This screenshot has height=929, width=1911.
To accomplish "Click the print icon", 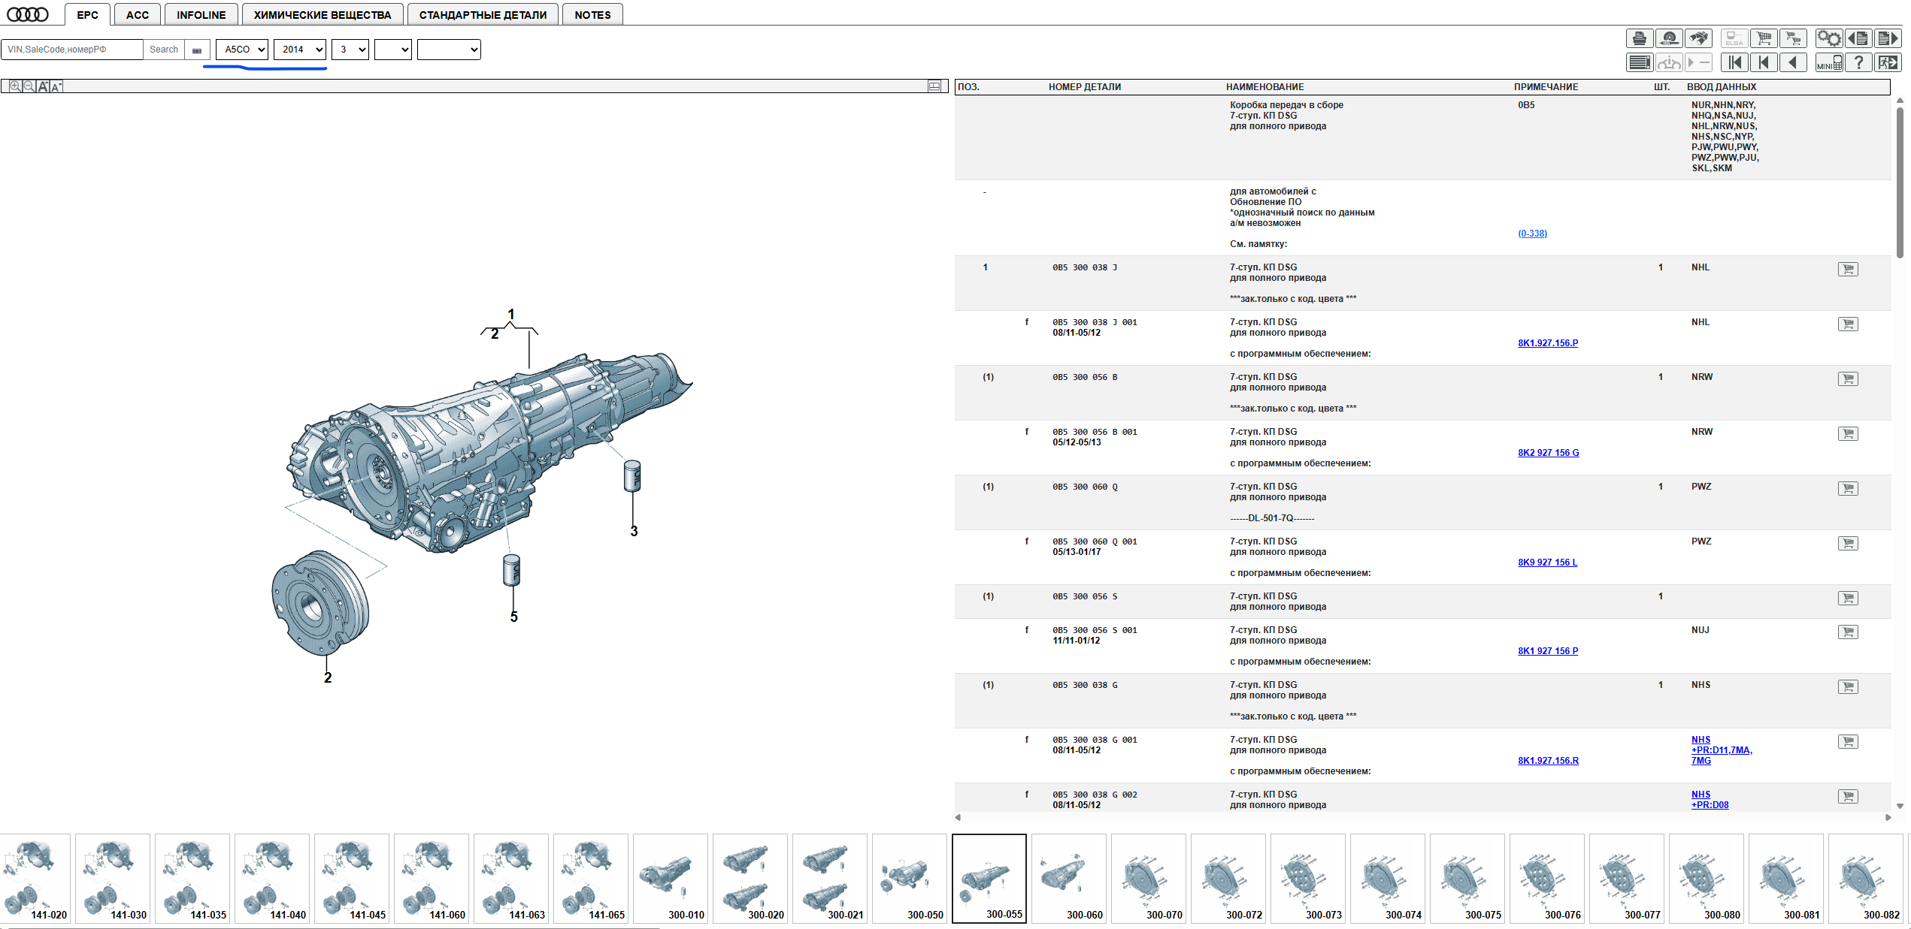I will (1639, 38).
